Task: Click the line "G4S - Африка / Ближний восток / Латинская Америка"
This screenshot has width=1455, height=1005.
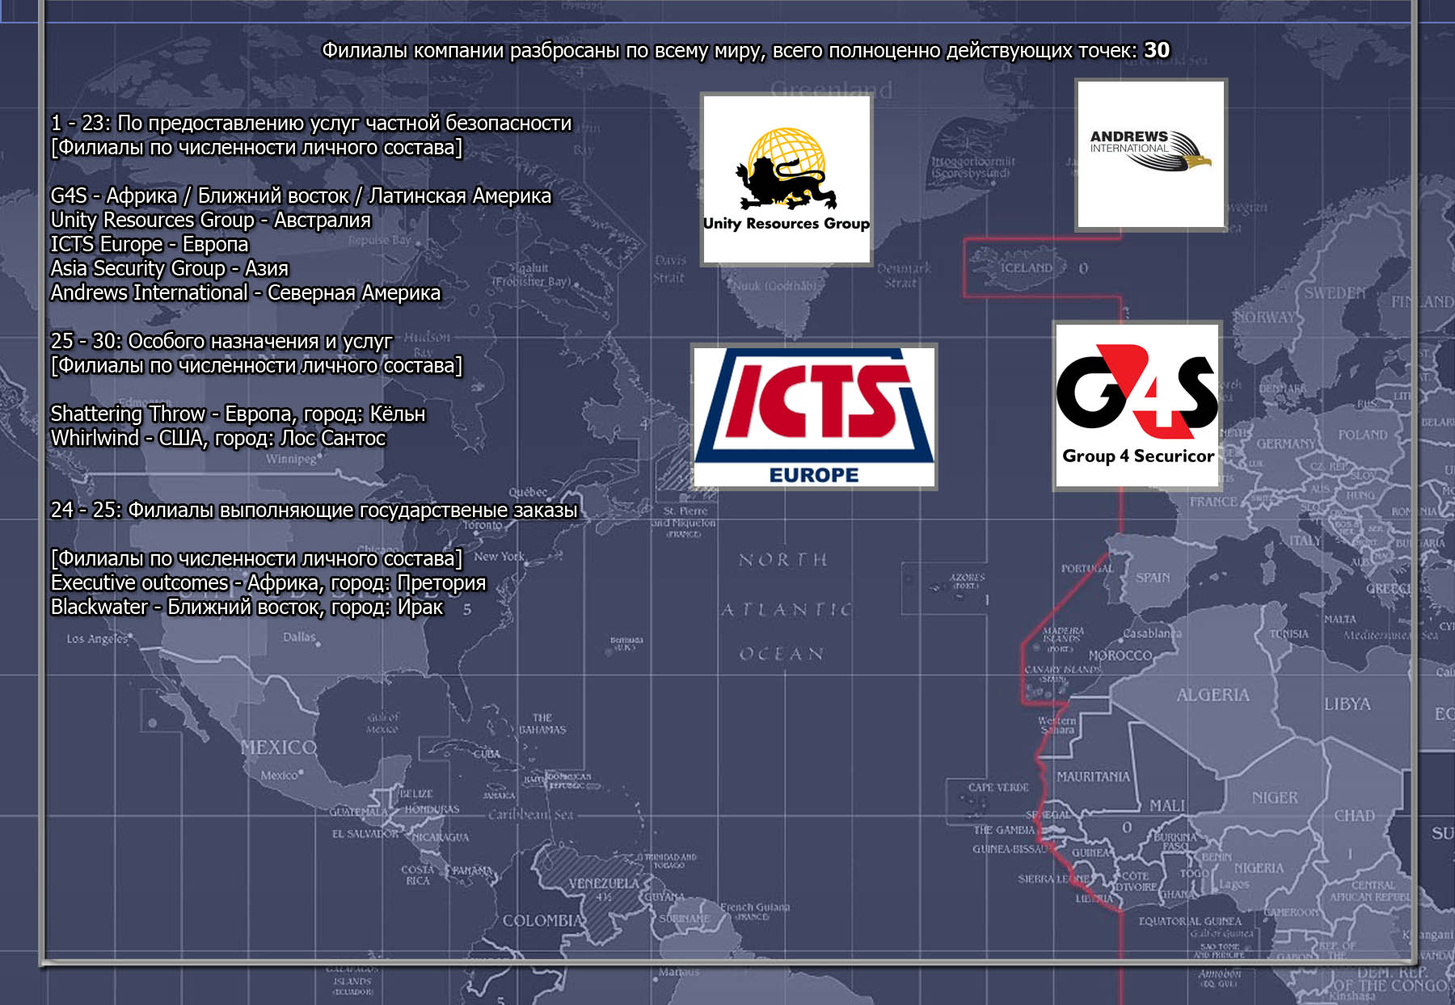Action: coord(301,196)
